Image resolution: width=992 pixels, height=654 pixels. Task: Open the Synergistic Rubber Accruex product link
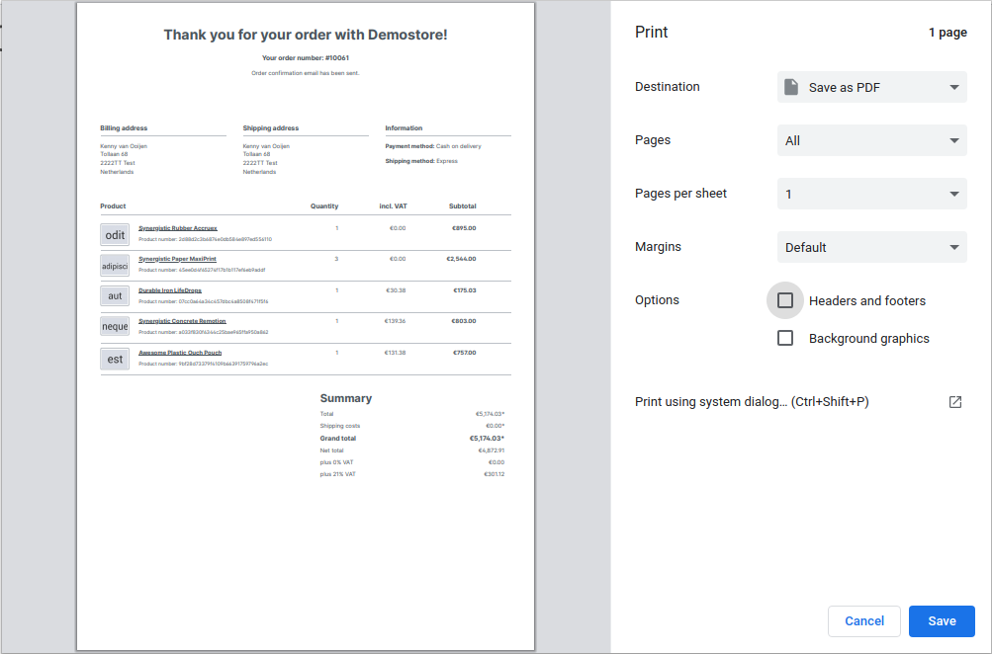point(178,228)
